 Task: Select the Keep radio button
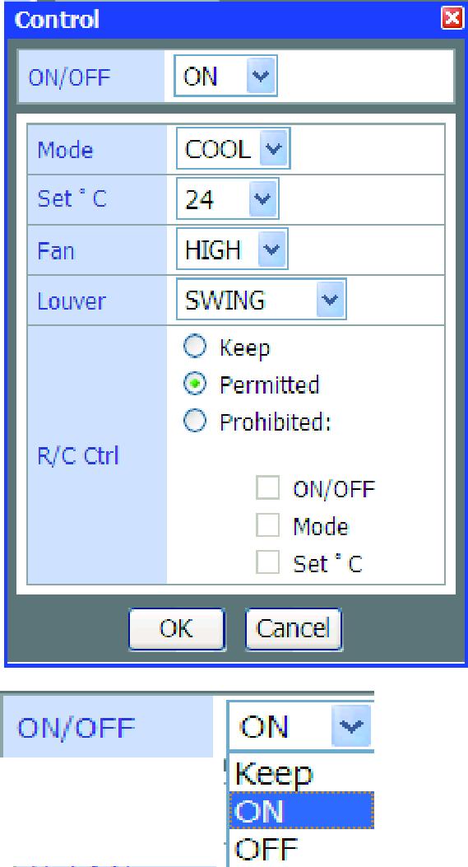(195, 347)
